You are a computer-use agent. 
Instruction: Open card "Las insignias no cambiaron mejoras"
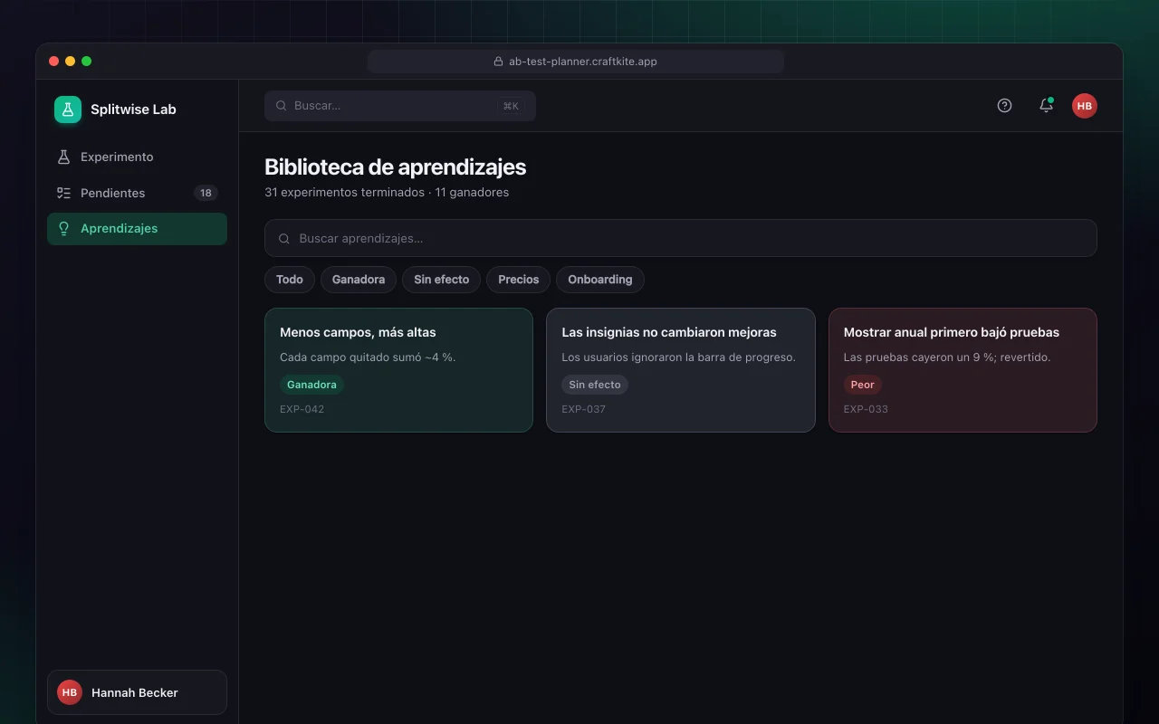tap(681, 370)
